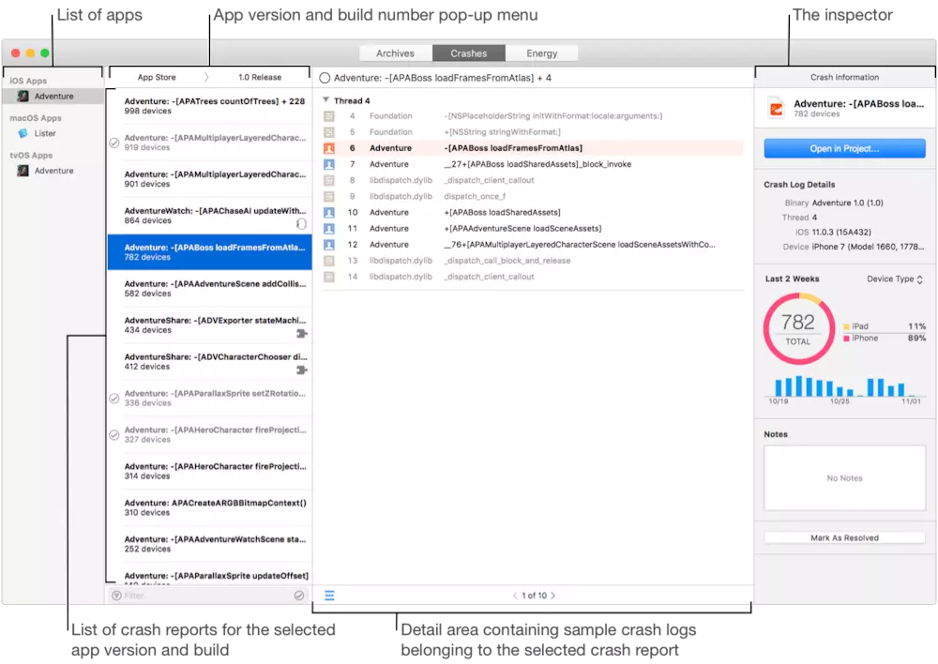The image size is (938, 664).
Task: Select APAAdventureWatchScene 252 devices row
Action: coord(210,544)
